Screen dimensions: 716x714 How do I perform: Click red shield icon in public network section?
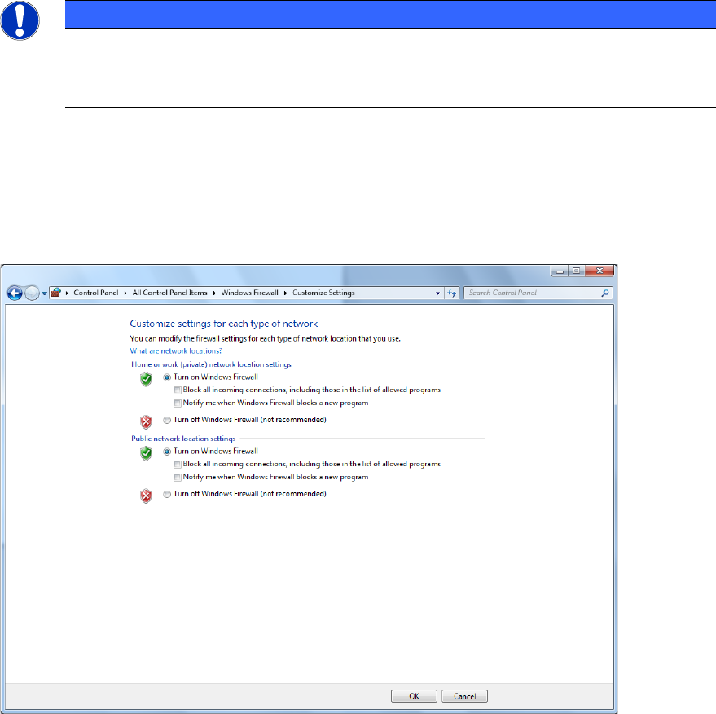[146, 496]
